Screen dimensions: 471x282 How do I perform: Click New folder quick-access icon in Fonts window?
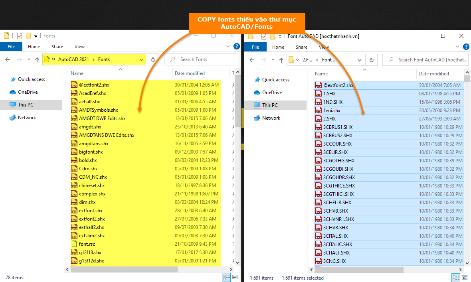point(28,36)
